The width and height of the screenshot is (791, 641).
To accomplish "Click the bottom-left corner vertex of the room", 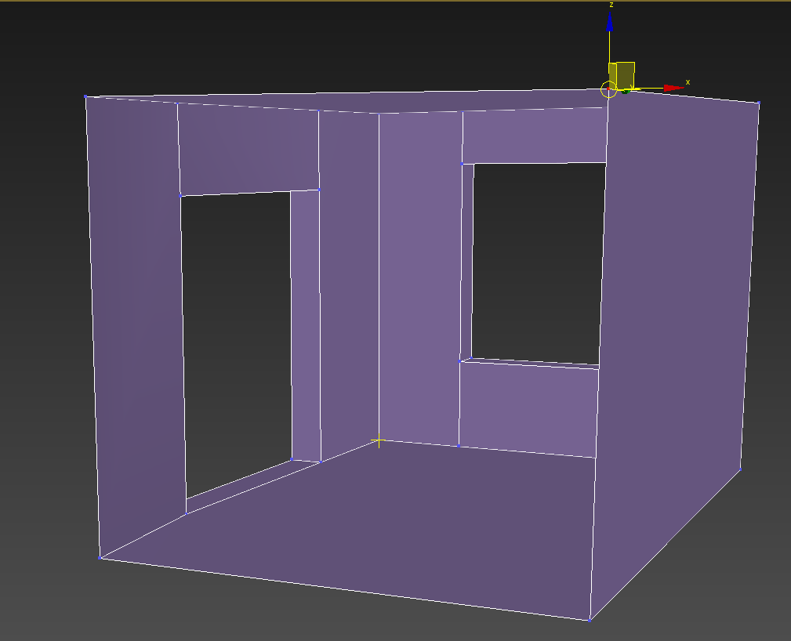I will click(100, 558).
